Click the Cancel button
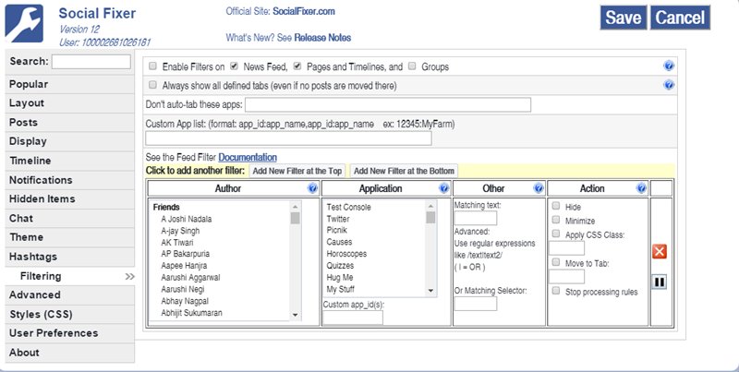This screenshot has width=739, height=372. point(680,18)
